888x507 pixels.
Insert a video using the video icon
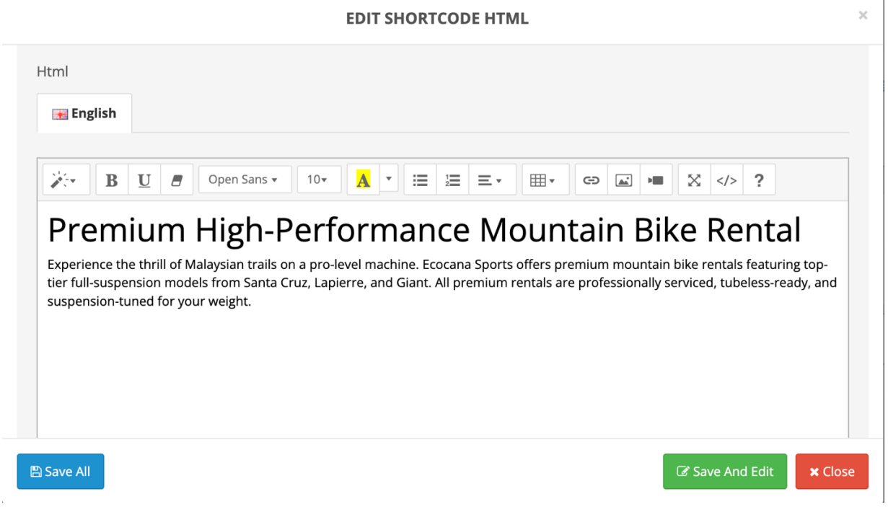pos(656,180)
